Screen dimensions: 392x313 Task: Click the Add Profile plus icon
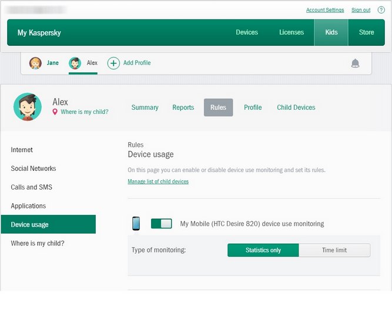[113, 63]
